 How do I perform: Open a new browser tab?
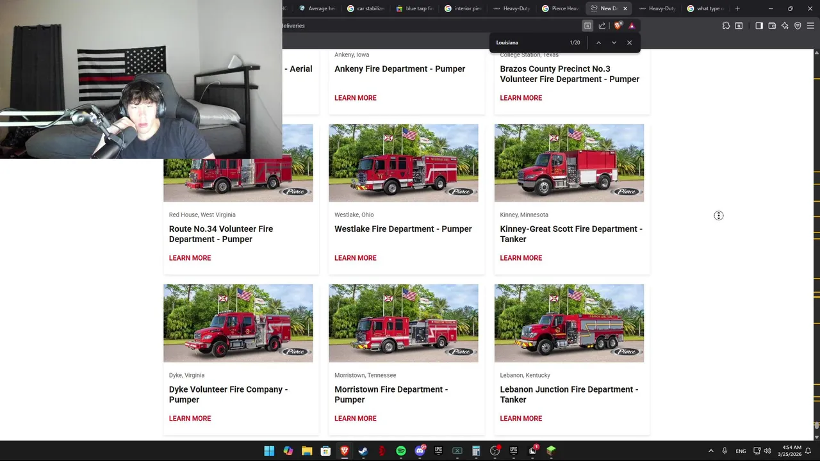pyautogui.click(x=737, y=8)
